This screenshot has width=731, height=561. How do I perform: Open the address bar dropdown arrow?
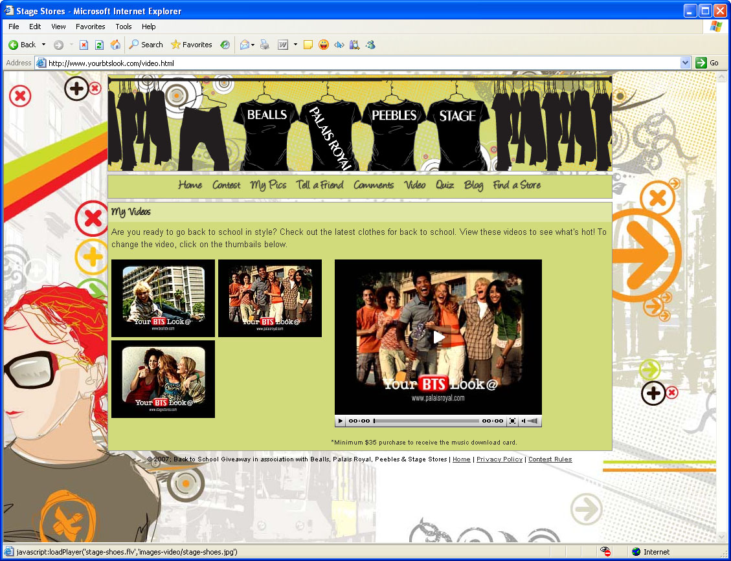point(686,63)
